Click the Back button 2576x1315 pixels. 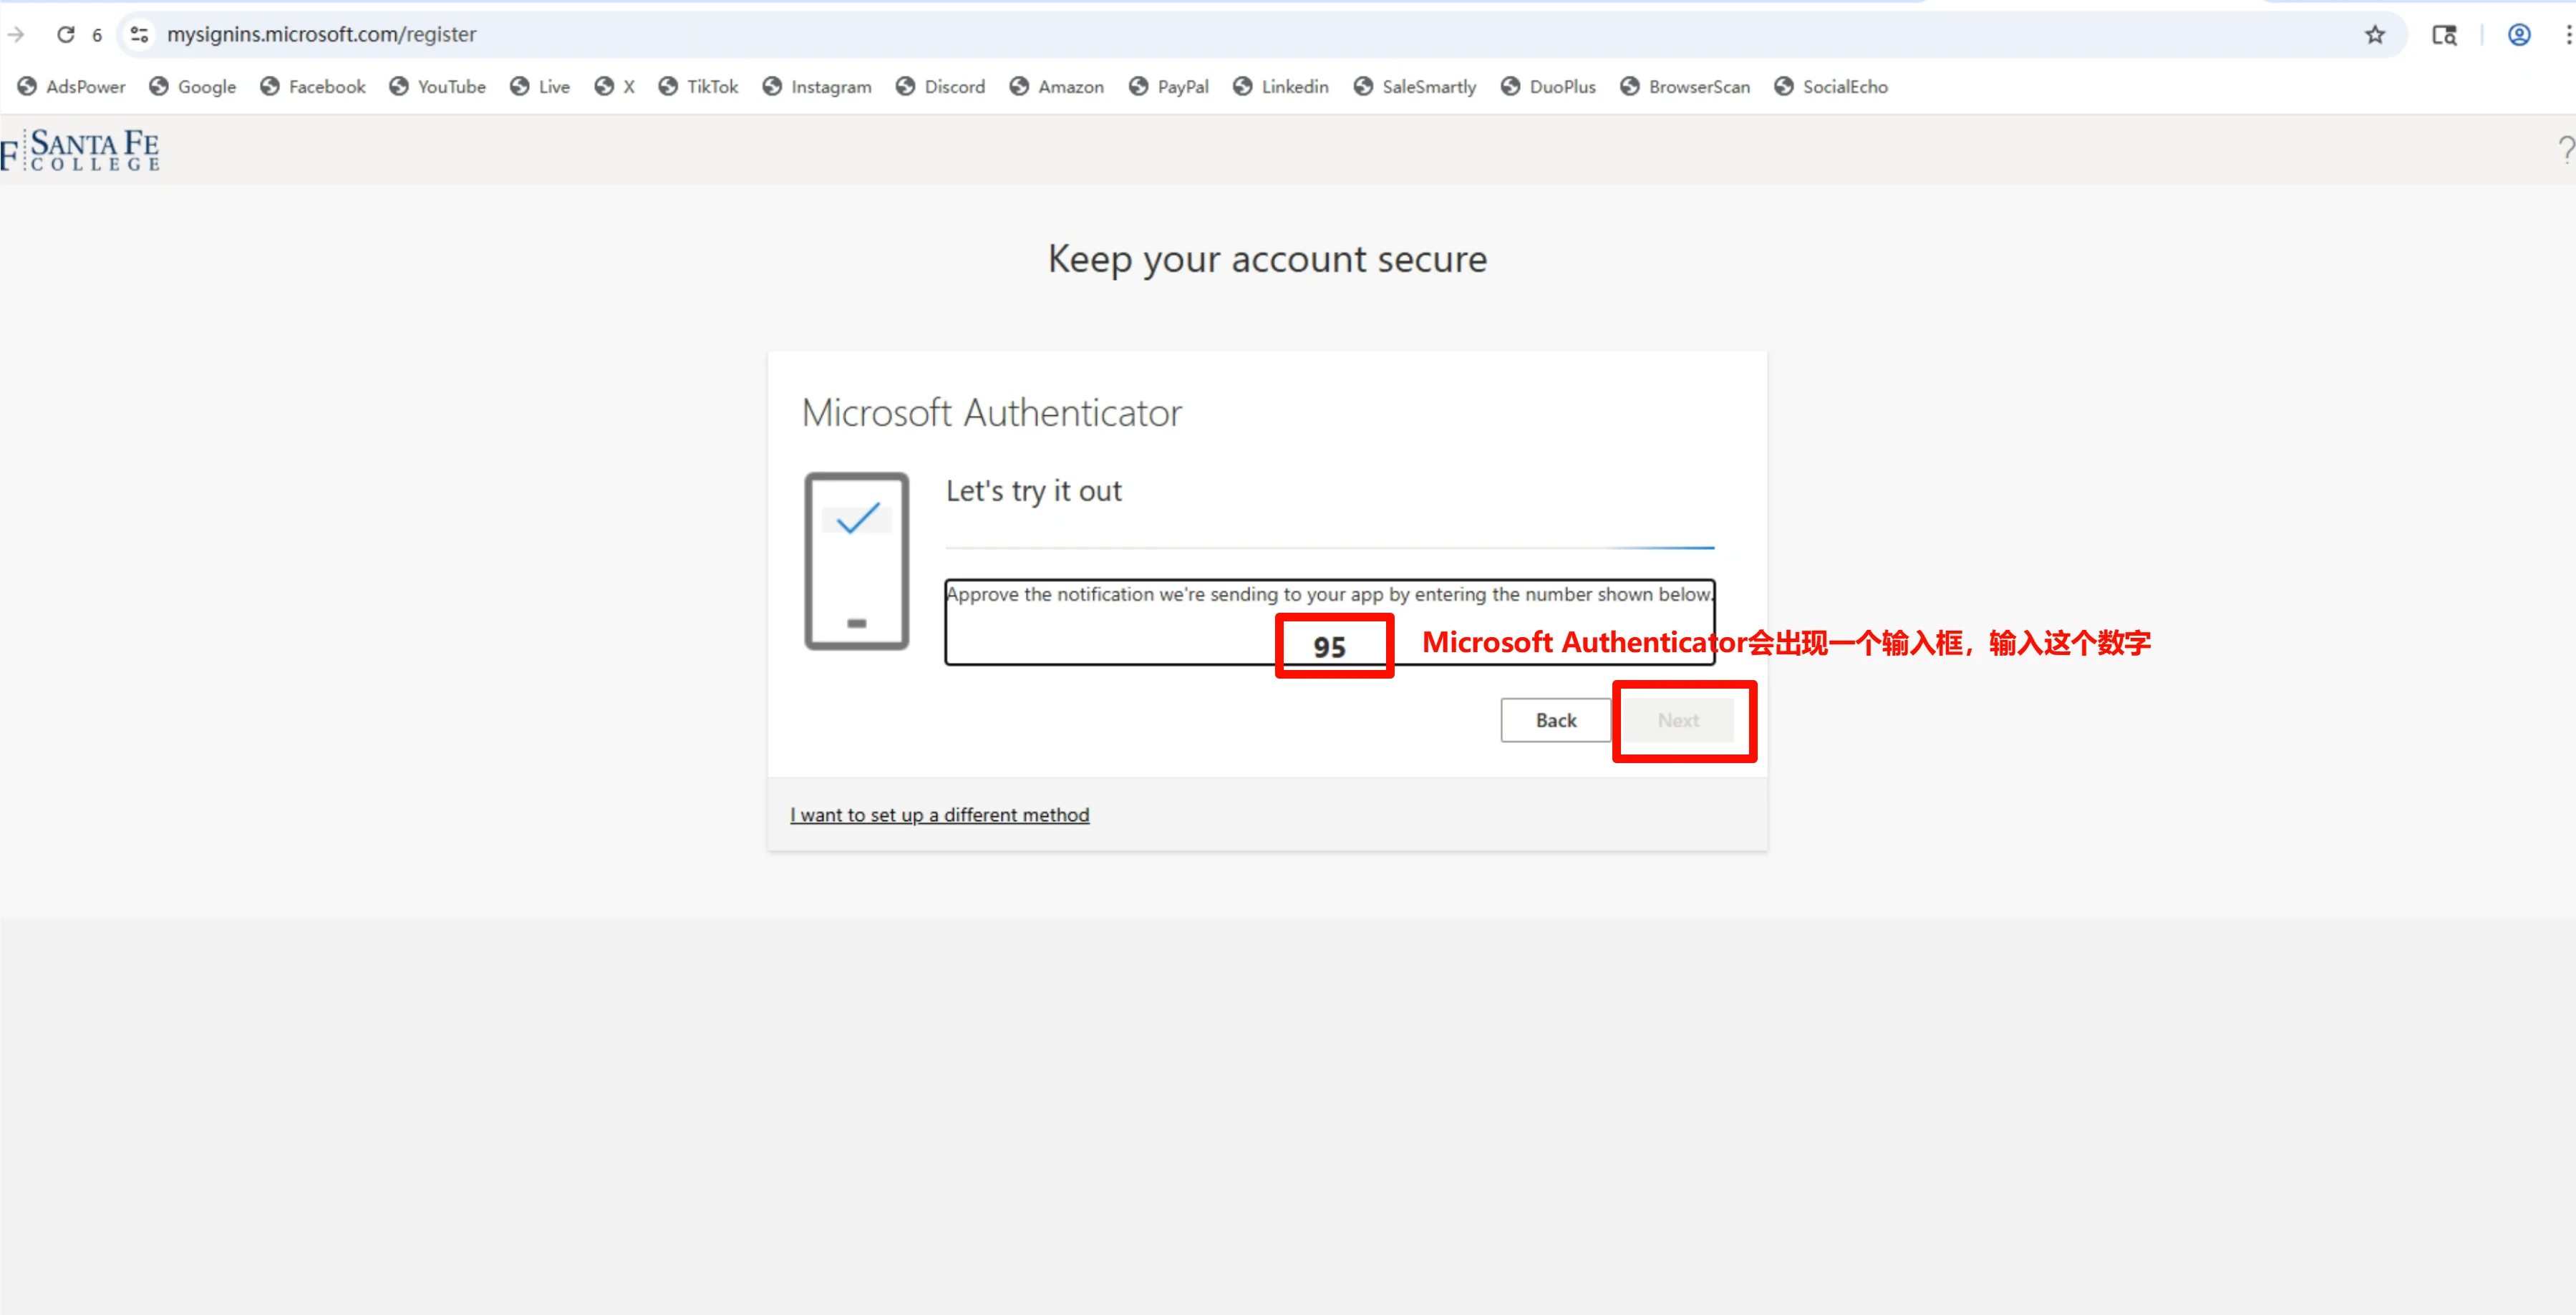pos(1556,720)
